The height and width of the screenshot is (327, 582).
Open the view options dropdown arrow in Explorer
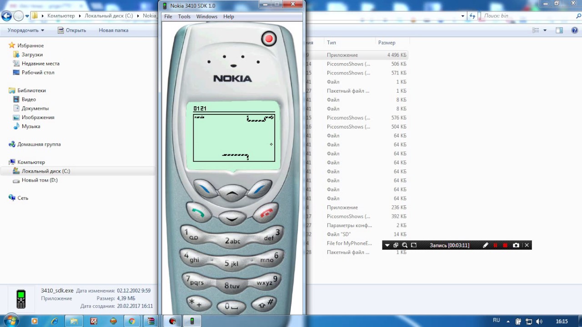point(545,30)
